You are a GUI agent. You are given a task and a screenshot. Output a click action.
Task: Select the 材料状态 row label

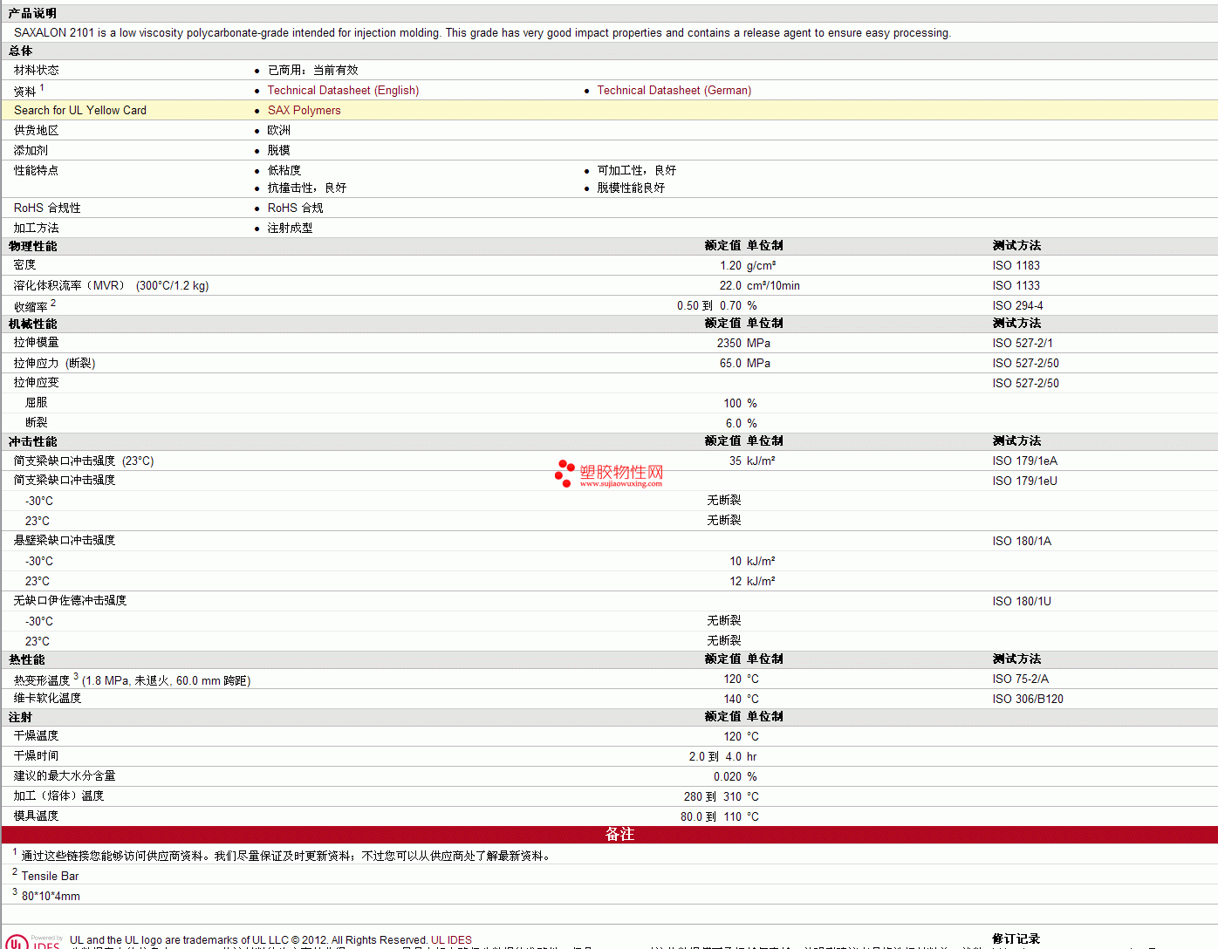[x=36, y=70]
